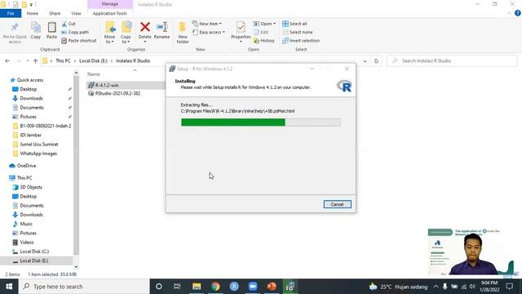Open the Application Tools tab
This screenshot has width=522, height=294.
[110, 13]
